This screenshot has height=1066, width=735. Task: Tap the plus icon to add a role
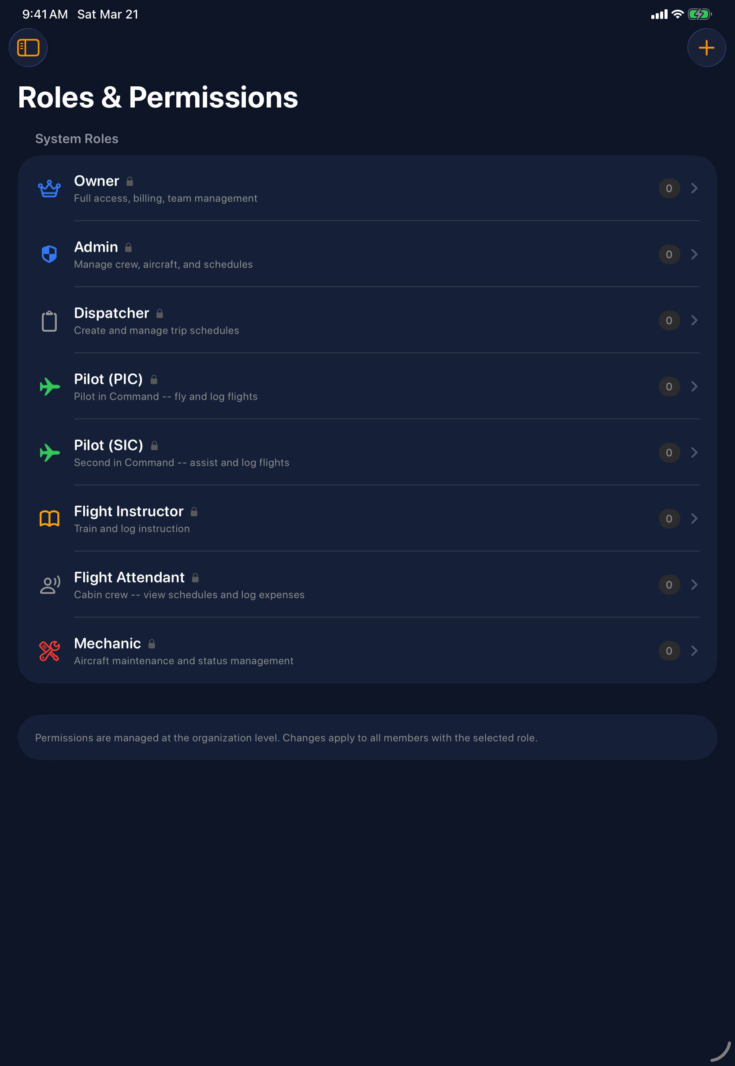point(706,48)
